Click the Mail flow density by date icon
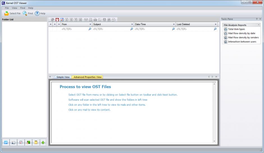264x153 pixels. click(226, 33)
